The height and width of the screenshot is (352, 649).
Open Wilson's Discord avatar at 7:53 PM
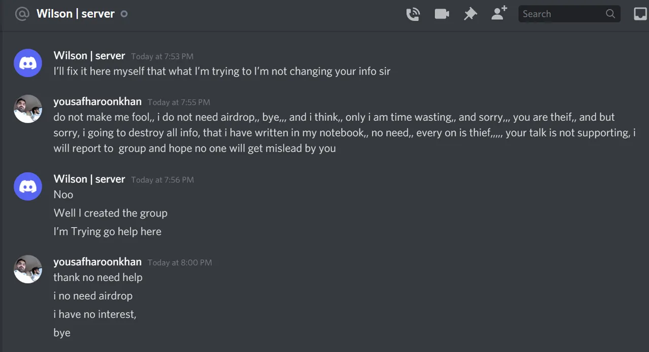coord(28,63)
